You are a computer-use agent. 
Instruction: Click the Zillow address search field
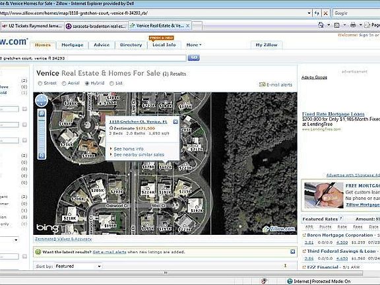tap(93, 58)
